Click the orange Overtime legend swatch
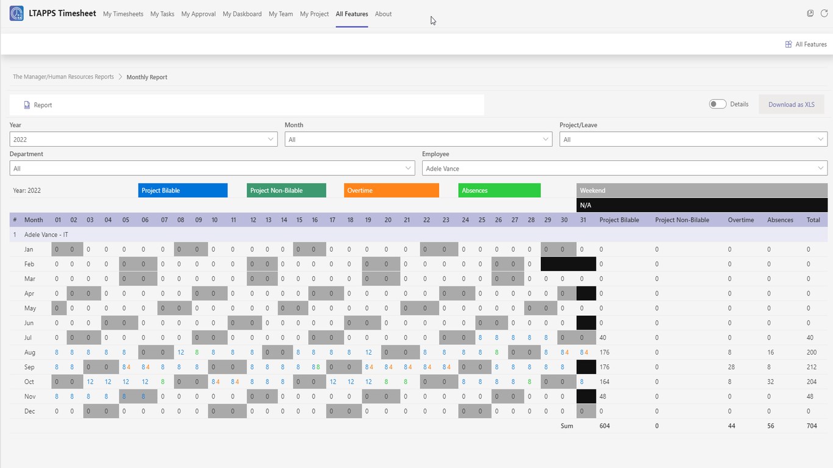The height and width of the screenshot is (468, 833). point(391,191)
